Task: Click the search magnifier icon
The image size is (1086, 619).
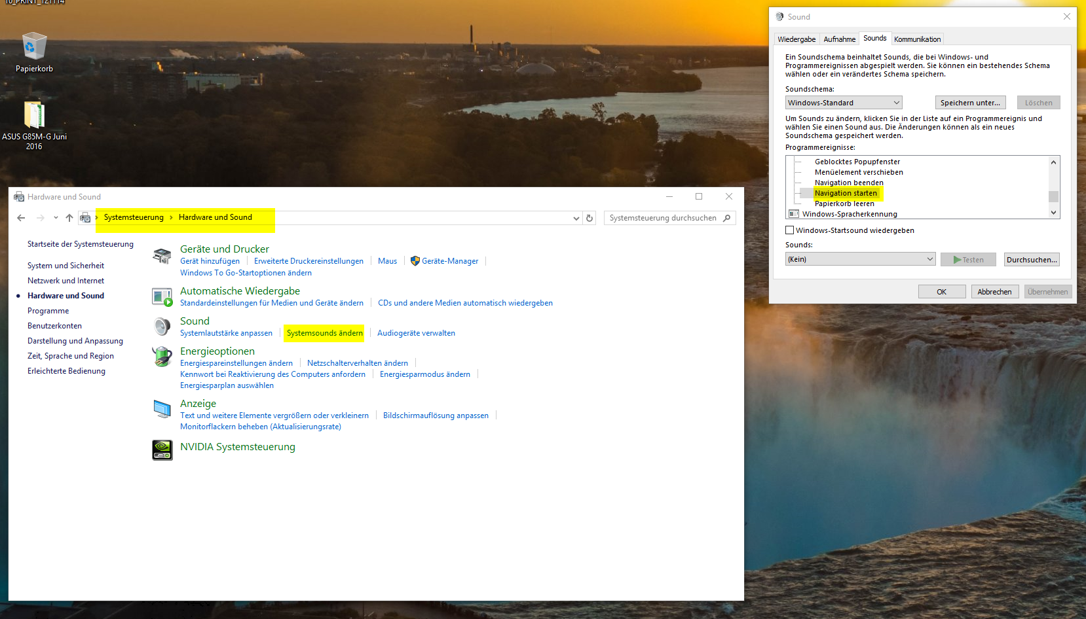Action: pos(726,218)
